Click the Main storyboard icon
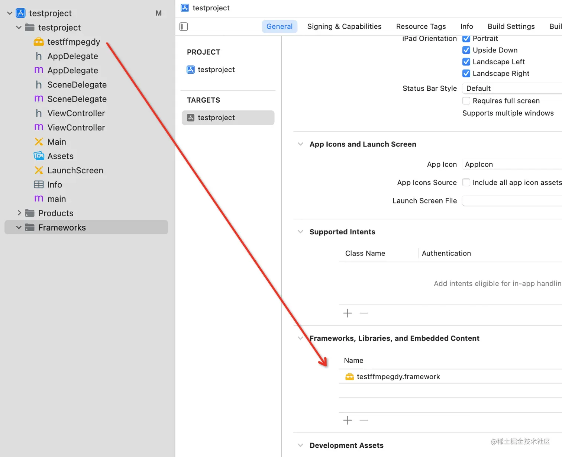The height and width of the screenshot is (457, 562). click(x=39, y=142)
